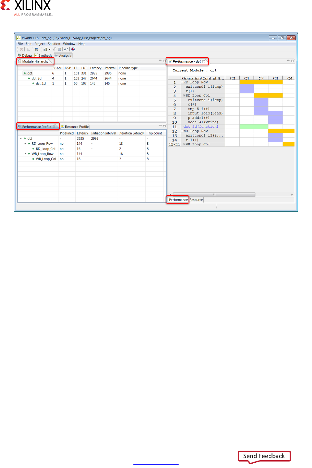Switch to the bottom Resource view tab
312x468 pixels.
tap(196, 200)
